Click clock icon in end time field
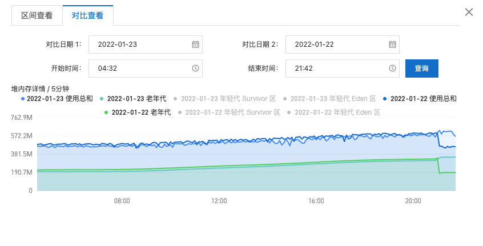Viewport: 483px width, 246px height. pos(392,68)
